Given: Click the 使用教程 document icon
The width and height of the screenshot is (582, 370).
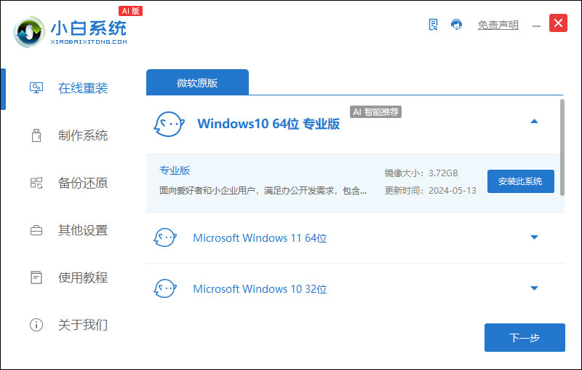Looking at the screenshot, I should coord(36,277).
